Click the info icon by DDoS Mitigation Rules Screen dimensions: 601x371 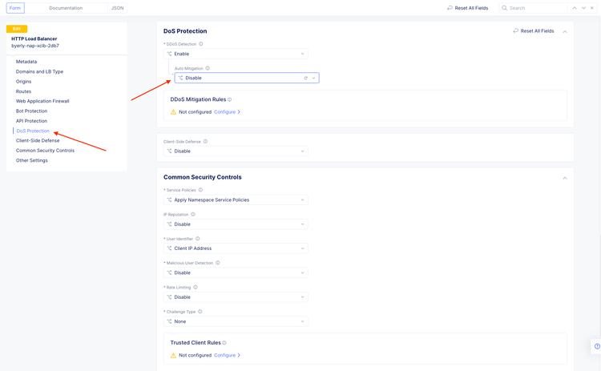click(x=230, y=99)
